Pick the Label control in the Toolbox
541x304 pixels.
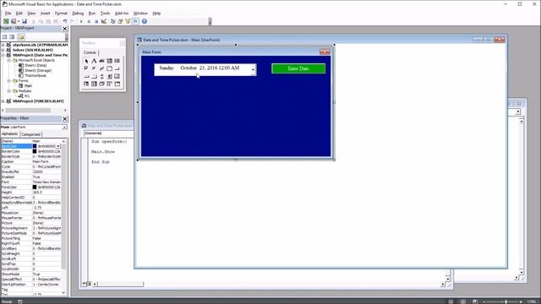coord(94,61)
